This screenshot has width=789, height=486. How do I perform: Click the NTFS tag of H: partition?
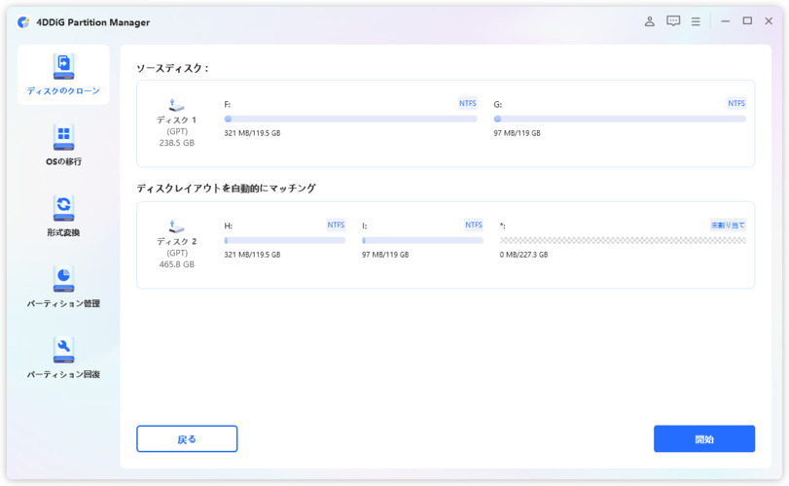[336, 226]
